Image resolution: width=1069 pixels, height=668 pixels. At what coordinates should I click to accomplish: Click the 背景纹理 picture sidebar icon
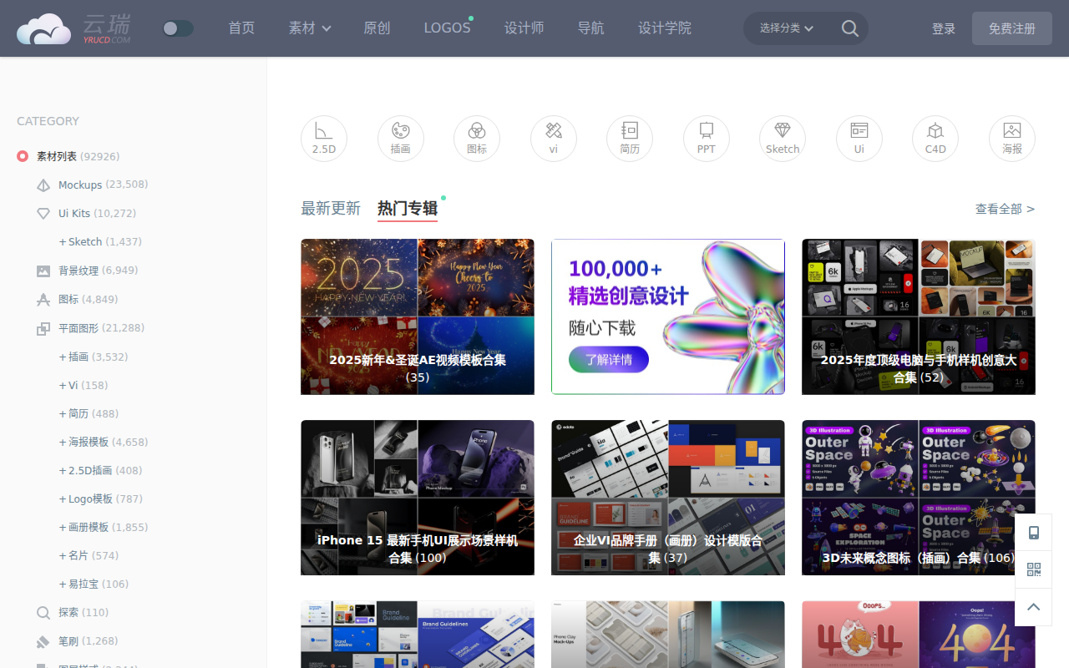43,271
